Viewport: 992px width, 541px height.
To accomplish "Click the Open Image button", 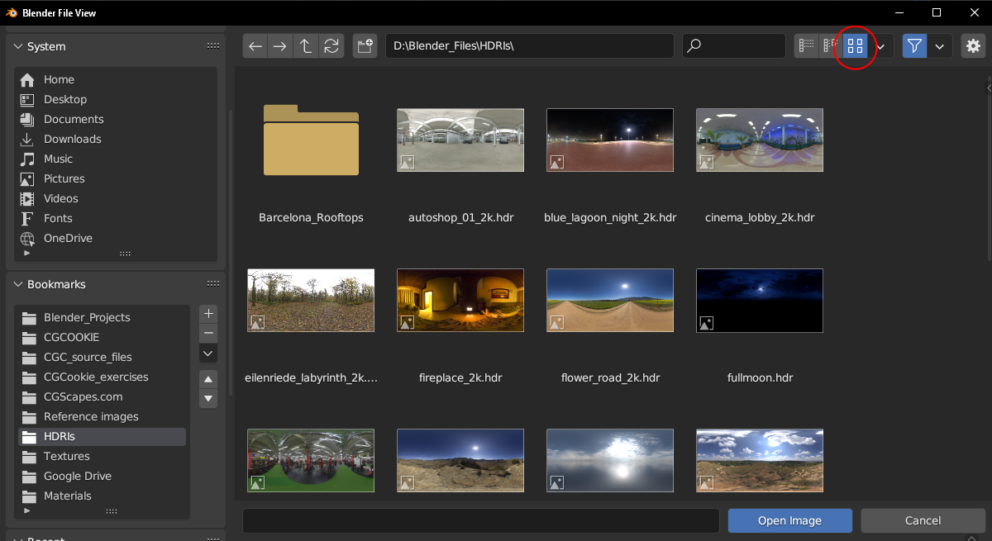I will [x=789, y=520].
